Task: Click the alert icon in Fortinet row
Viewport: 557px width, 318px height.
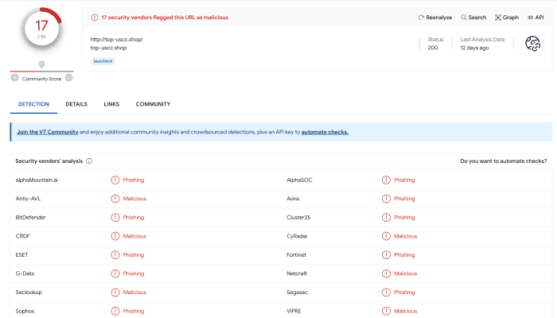Action: click(386, 255)
